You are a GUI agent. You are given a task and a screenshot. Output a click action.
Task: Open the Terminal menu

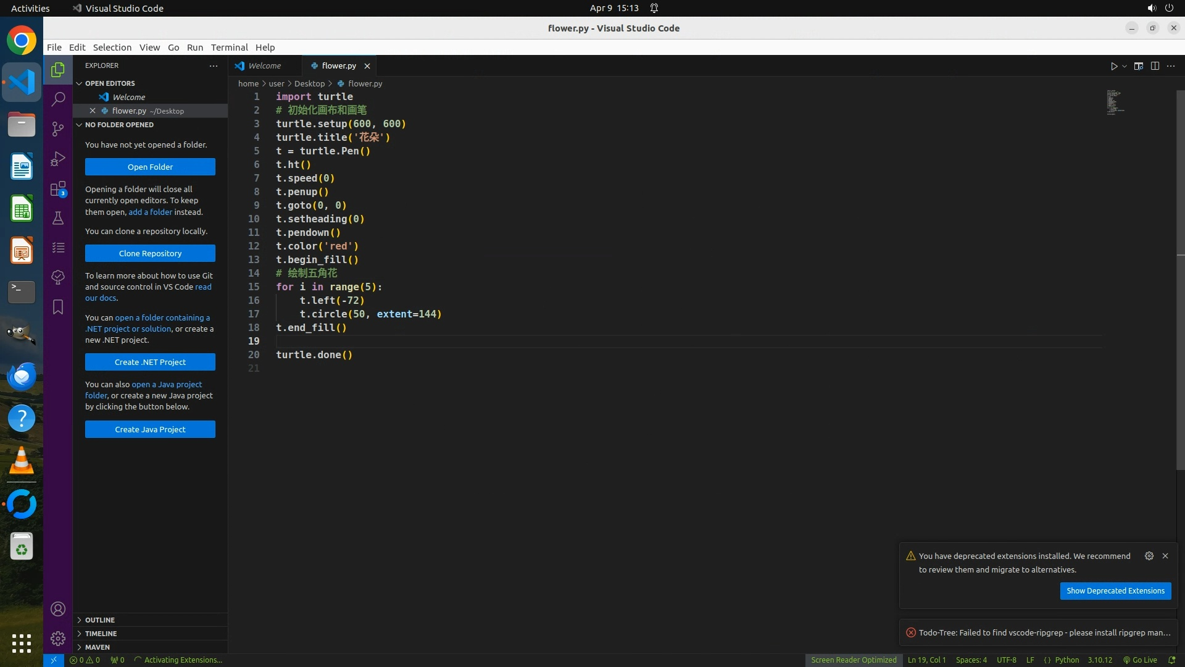229,48
